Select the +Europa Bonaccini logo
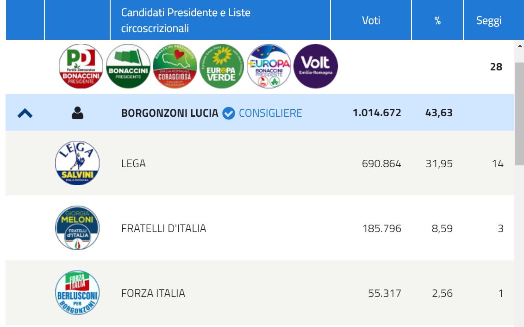524x327 pixels. (268, 66)
